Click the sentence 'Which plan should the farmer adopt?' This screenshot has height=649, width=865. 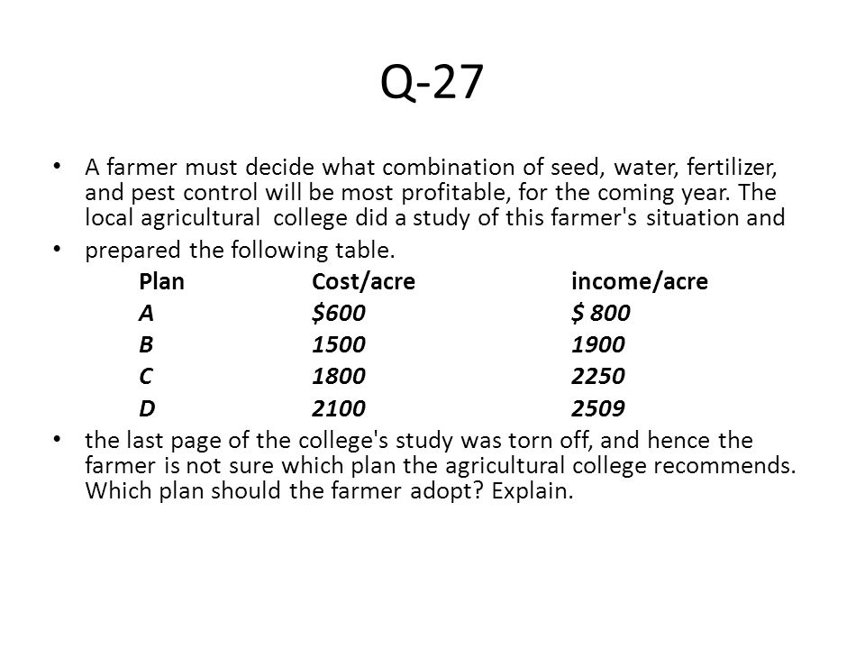(285, 490)
